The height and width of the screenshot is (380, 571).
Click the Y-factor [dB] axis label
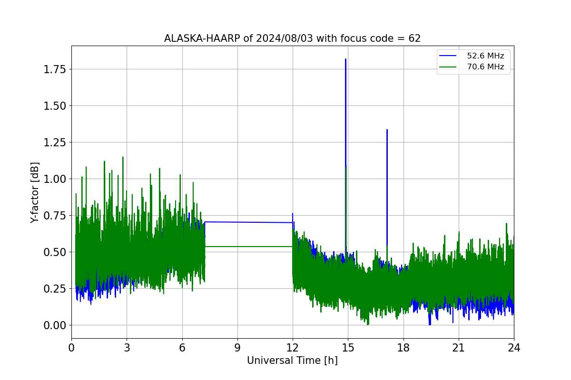(x=35, y=192)
